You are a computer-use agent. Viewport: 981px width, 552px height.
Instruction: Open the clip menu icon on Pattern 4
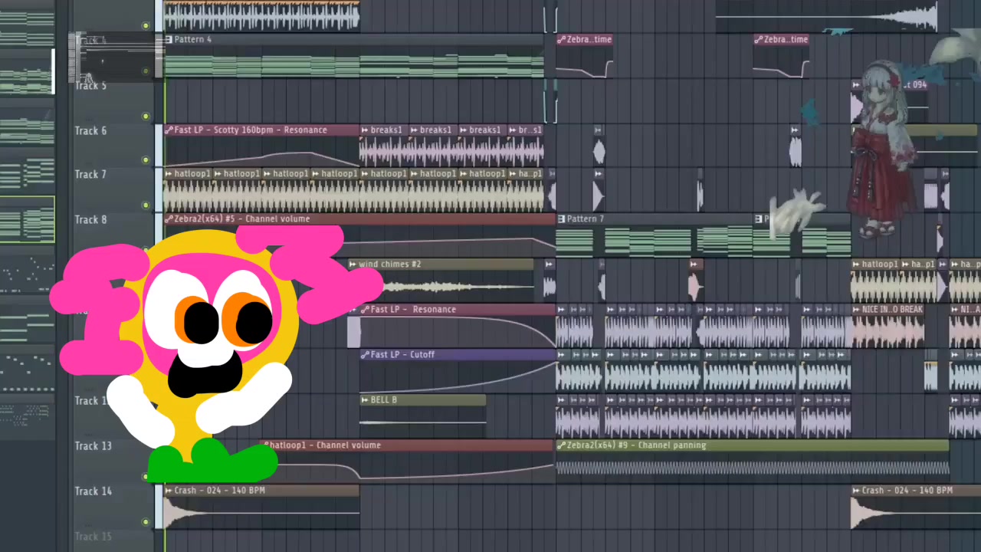click(x=169, y=40)
